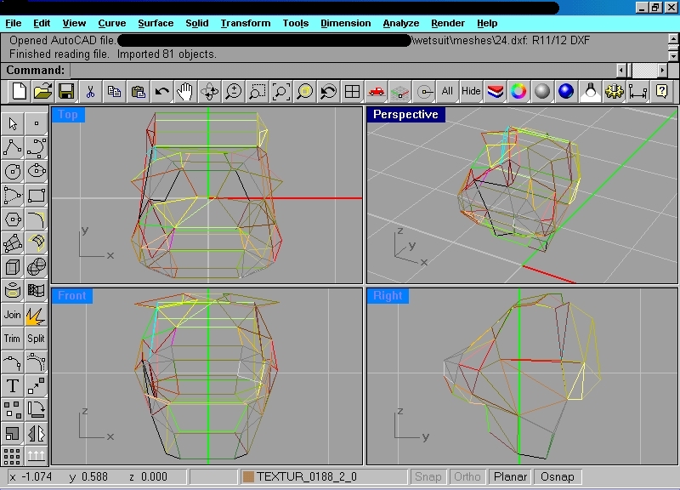
Task: Toggle Planar mode in status bar
Action: point(510,477)
